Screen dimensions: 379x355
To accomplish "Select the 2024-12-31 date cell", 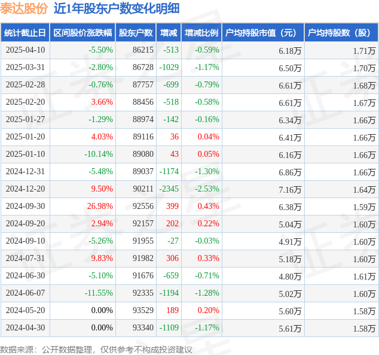I will 25,172.
